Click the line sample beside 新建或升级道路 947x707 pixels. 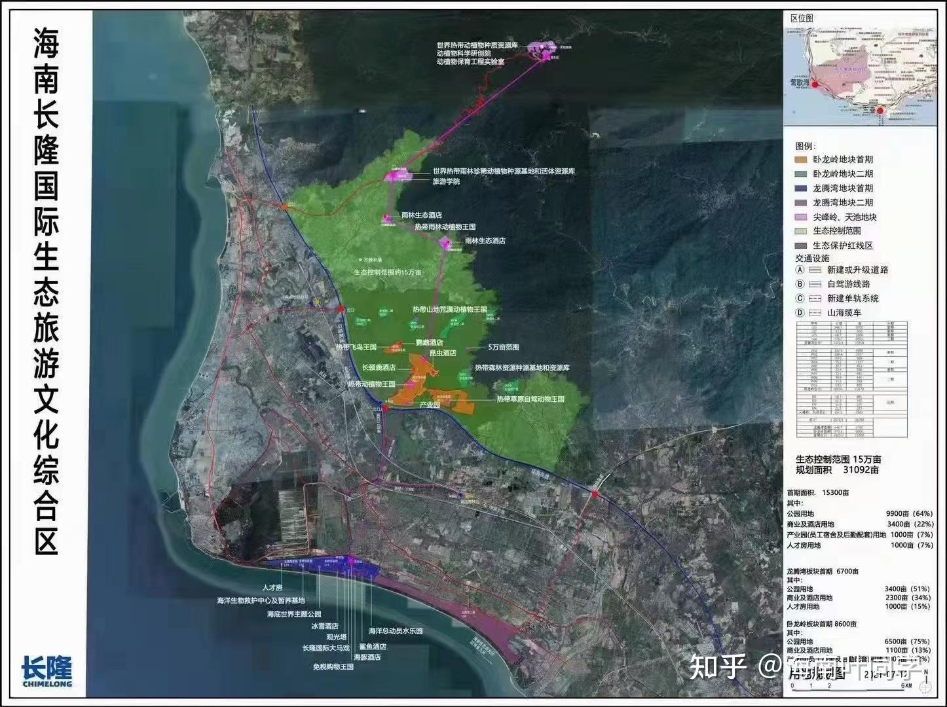tap(815, 270)
